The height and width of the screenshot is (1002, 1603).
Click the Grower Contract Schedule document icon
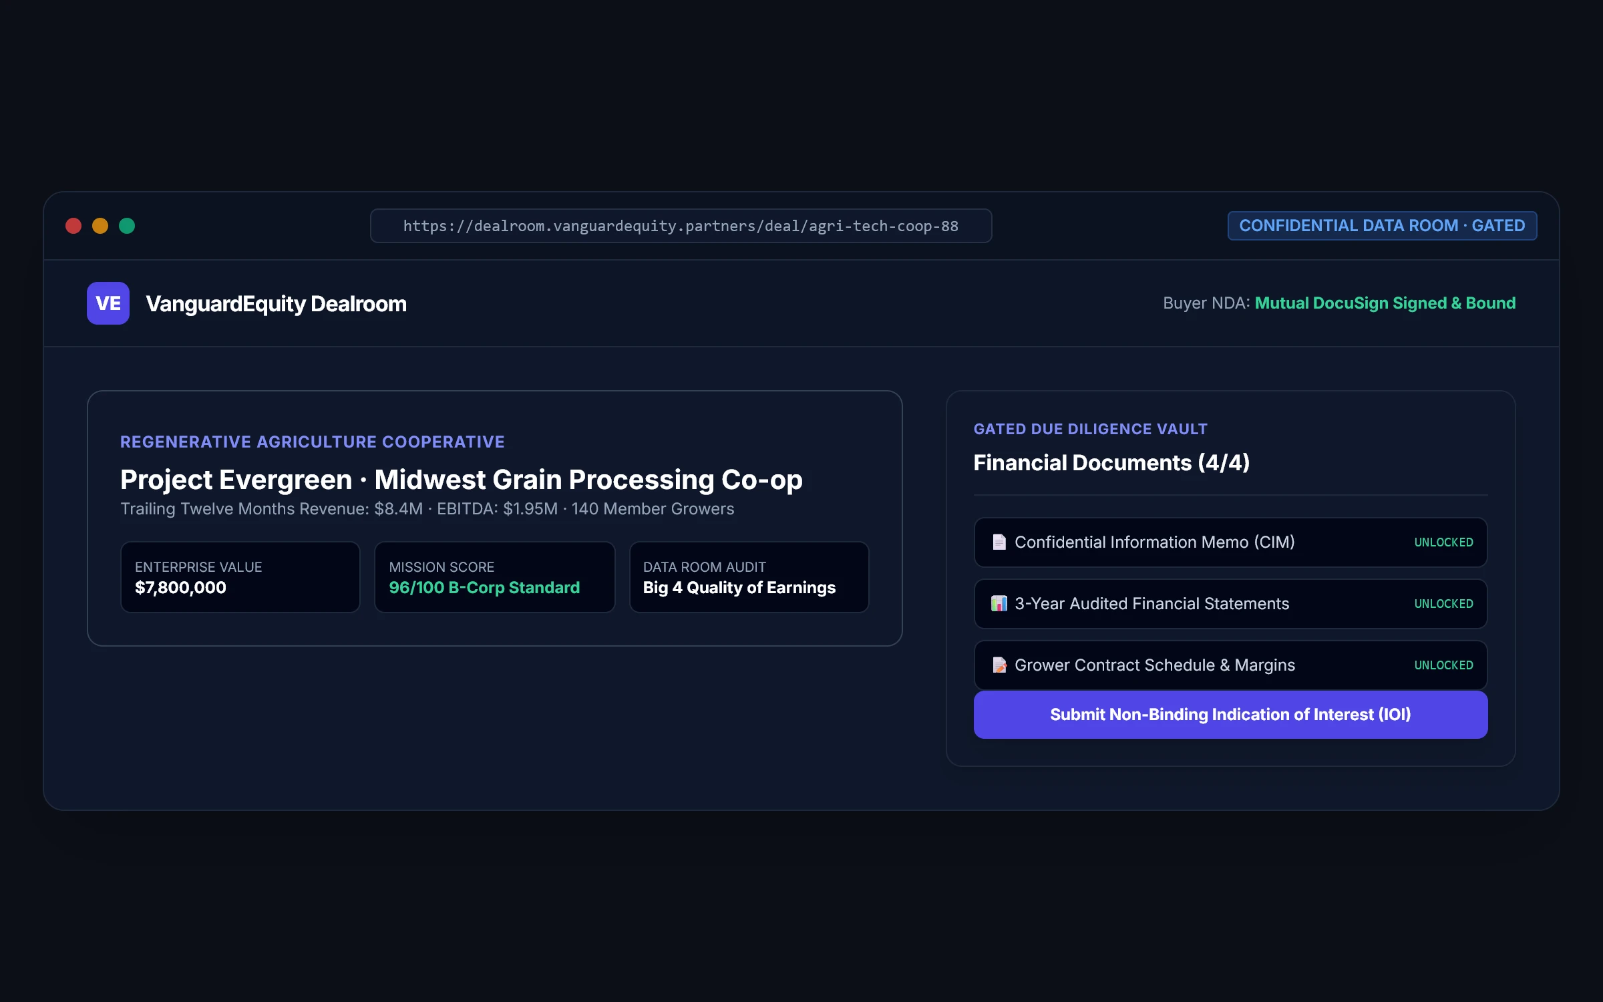tap(999, 665)
